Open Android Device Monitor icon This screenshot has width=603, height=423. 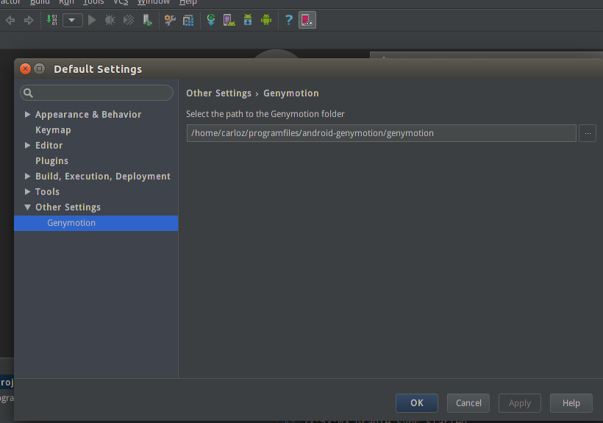click(266, 20)
